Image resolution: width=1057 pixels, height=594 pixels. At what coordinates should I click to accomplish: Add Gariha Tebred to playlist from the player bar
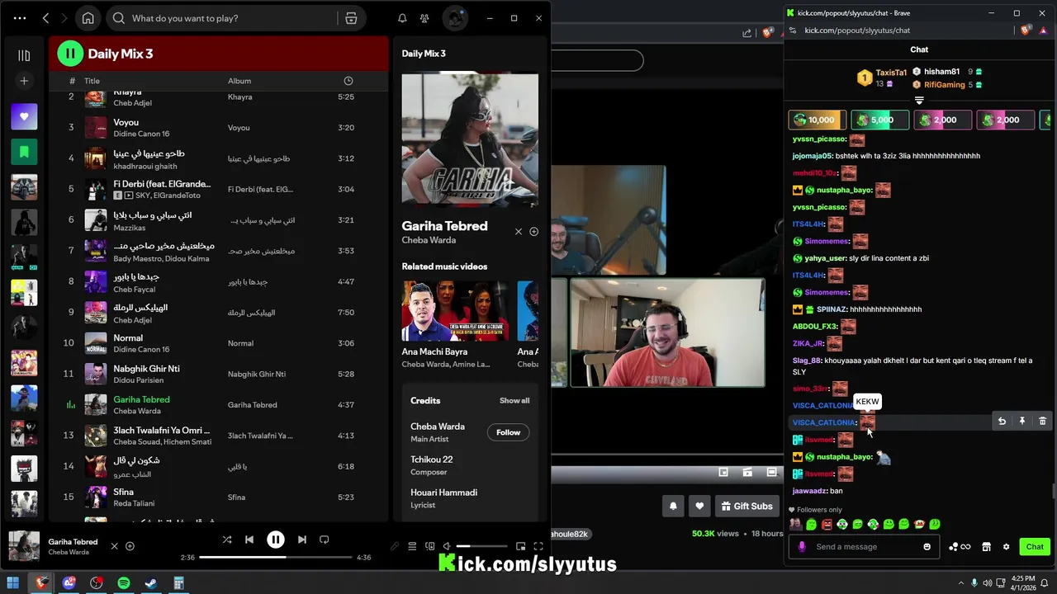[x=130, y=546]
